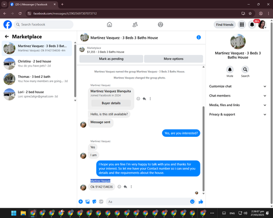
Task: React to the Buyer details message
Action: click(138, 99)
